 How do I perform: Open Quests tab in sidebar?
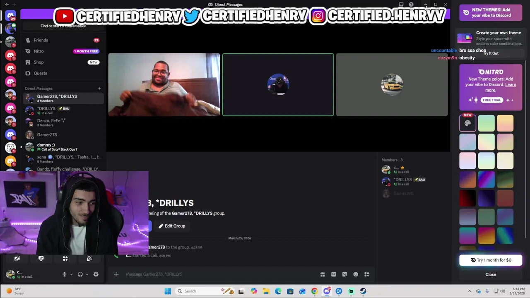[63, 73]
